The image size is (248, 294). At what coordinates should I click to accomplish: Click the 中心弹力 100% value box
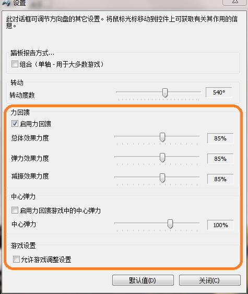[220, 225]
